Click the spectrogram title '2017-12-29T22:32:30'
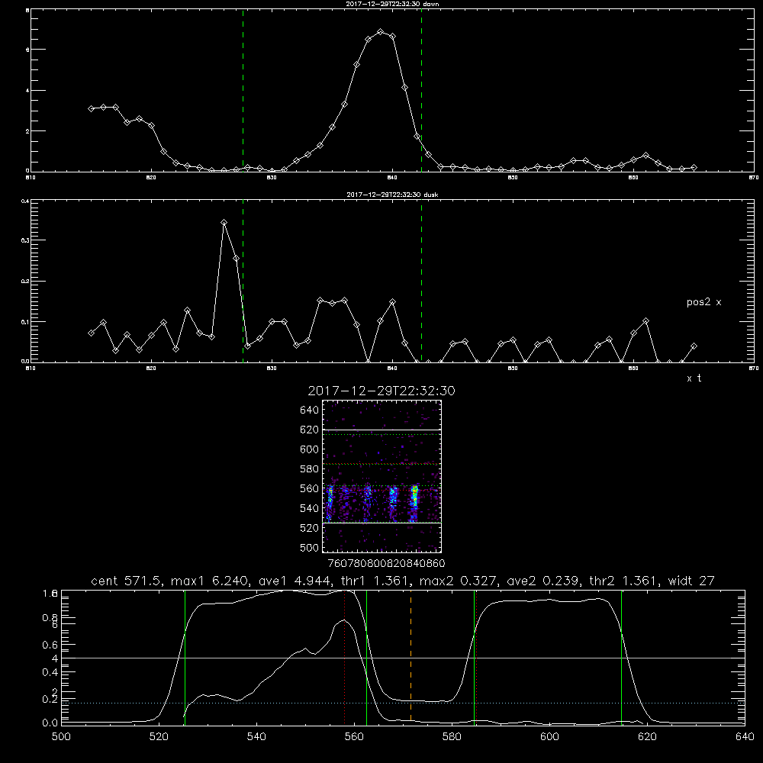 click(x=381, y=391)
